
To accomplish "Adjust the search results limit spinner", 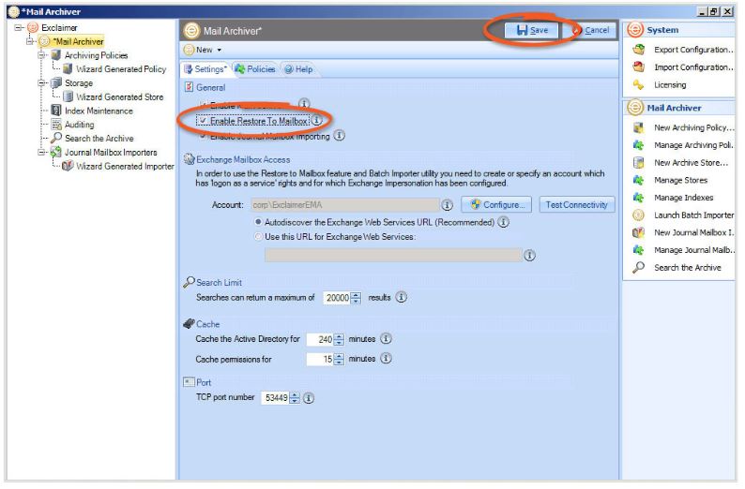I will click(356, 298).
